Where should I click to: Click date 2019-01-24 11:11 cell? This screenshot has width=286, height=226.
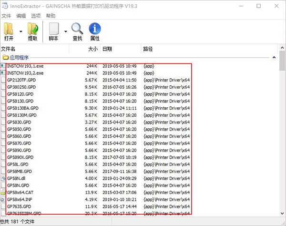(x=120, y=108)
